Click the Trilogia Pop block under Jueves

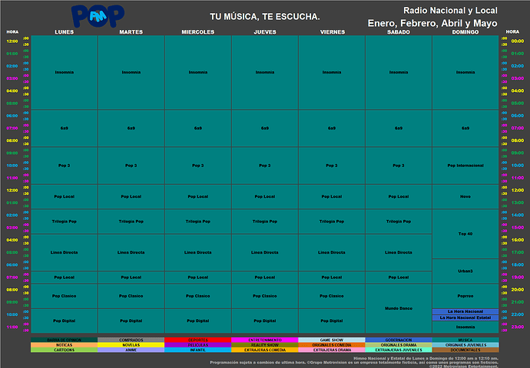point(265,222)
